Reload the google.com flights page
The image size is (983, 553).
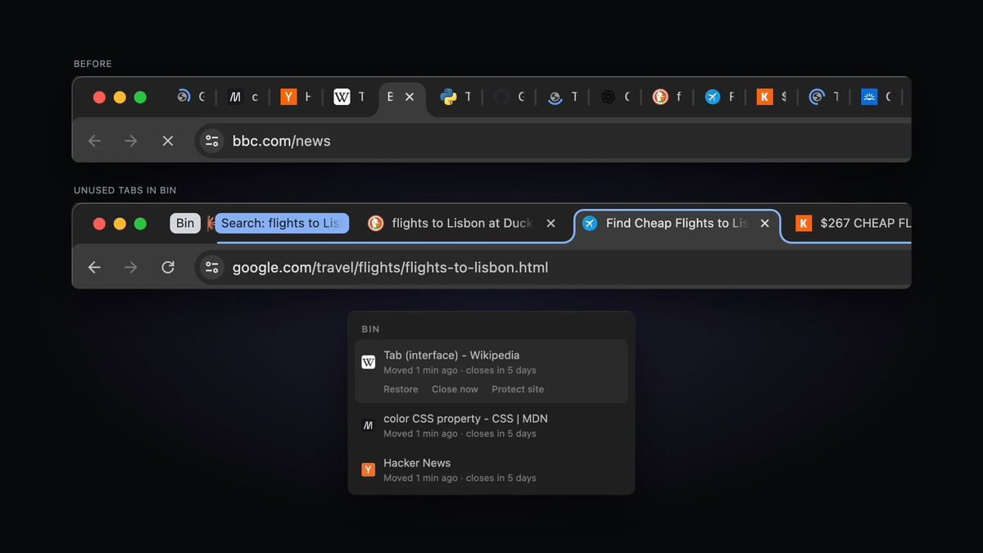click(168, 267)
